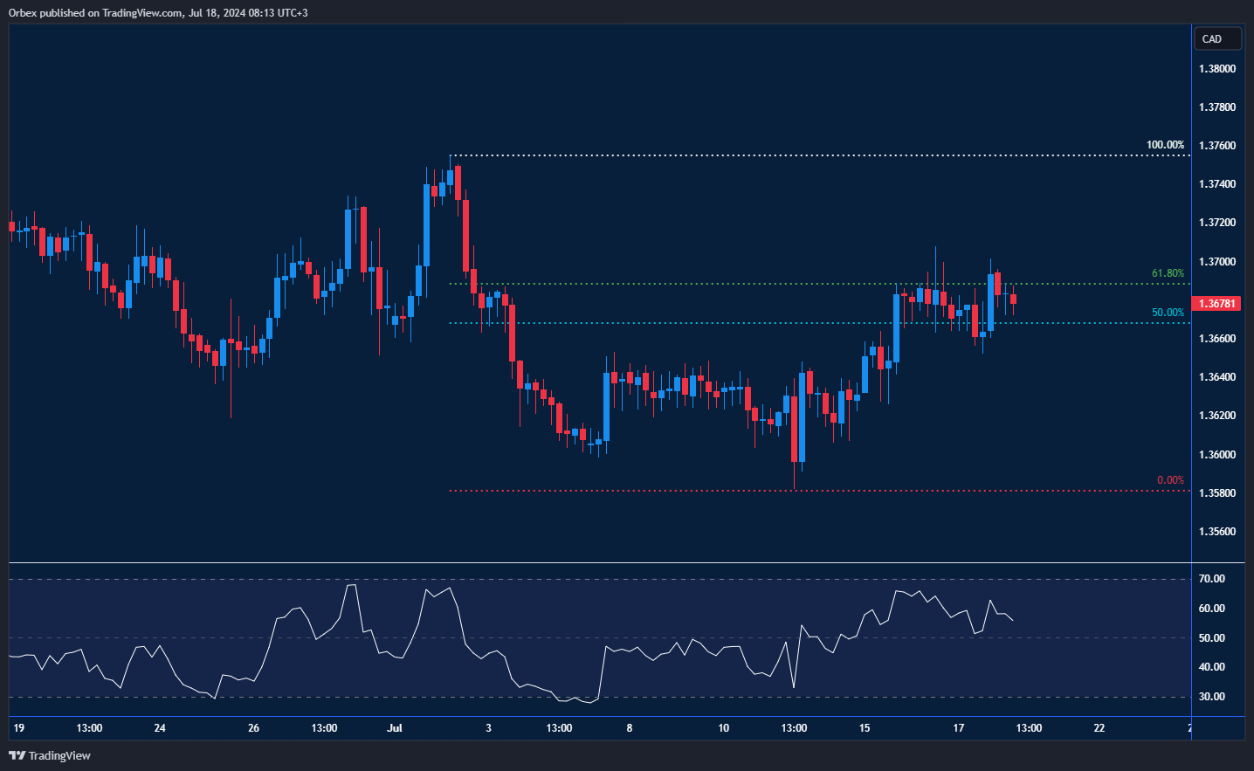Click the 15 date marker on time axis
Image resolution: width=1254 pixels, height=771 pixels.
coord(864,728)
